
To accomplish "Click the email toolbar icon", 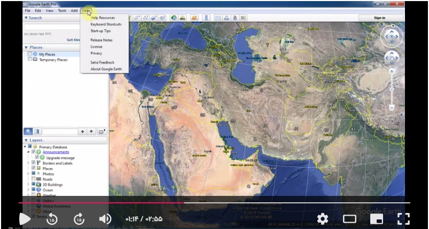I will 218,18.
